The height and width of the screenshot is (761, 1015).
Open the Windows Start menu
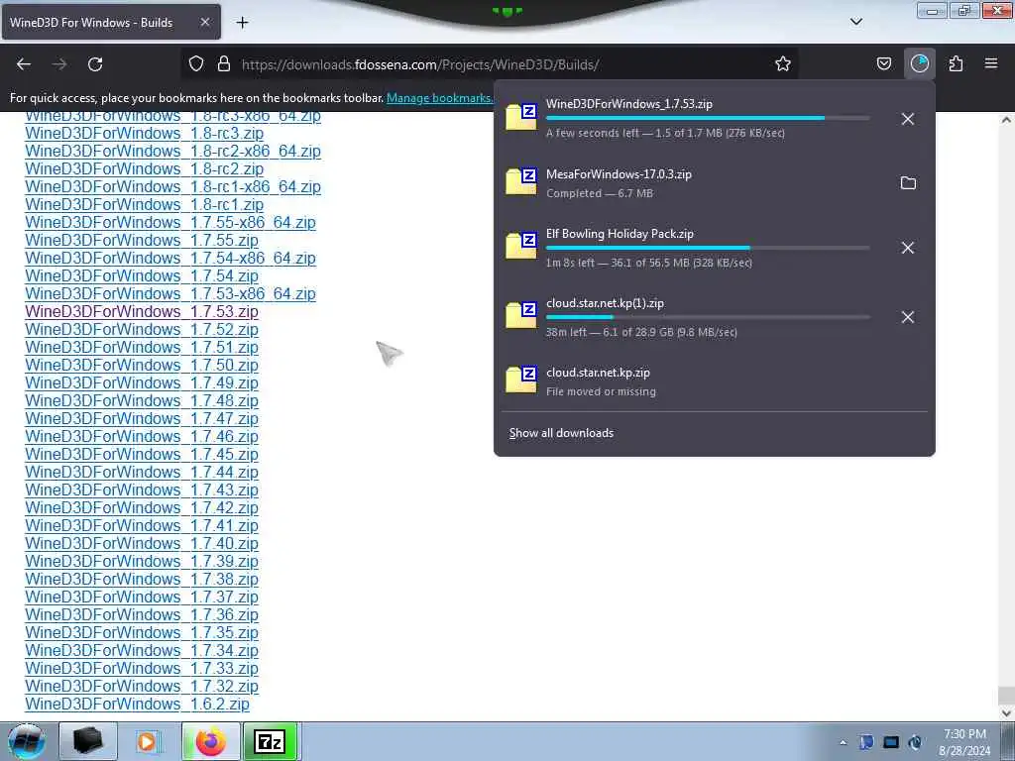click(x=27, y=741)
